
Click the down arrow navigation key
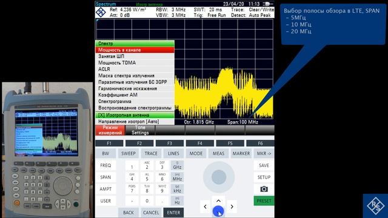[218, 211]
